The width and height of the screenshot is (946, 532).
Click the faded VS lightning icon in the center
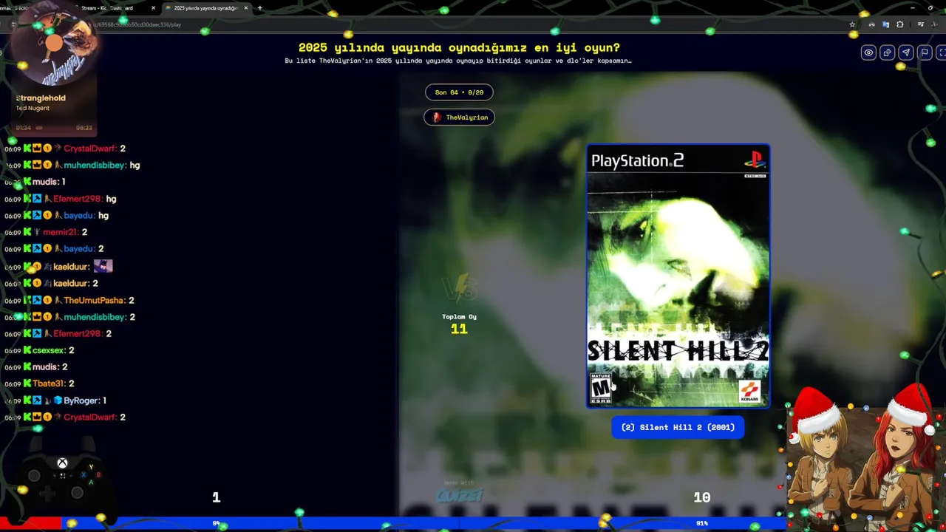[459, 288]
